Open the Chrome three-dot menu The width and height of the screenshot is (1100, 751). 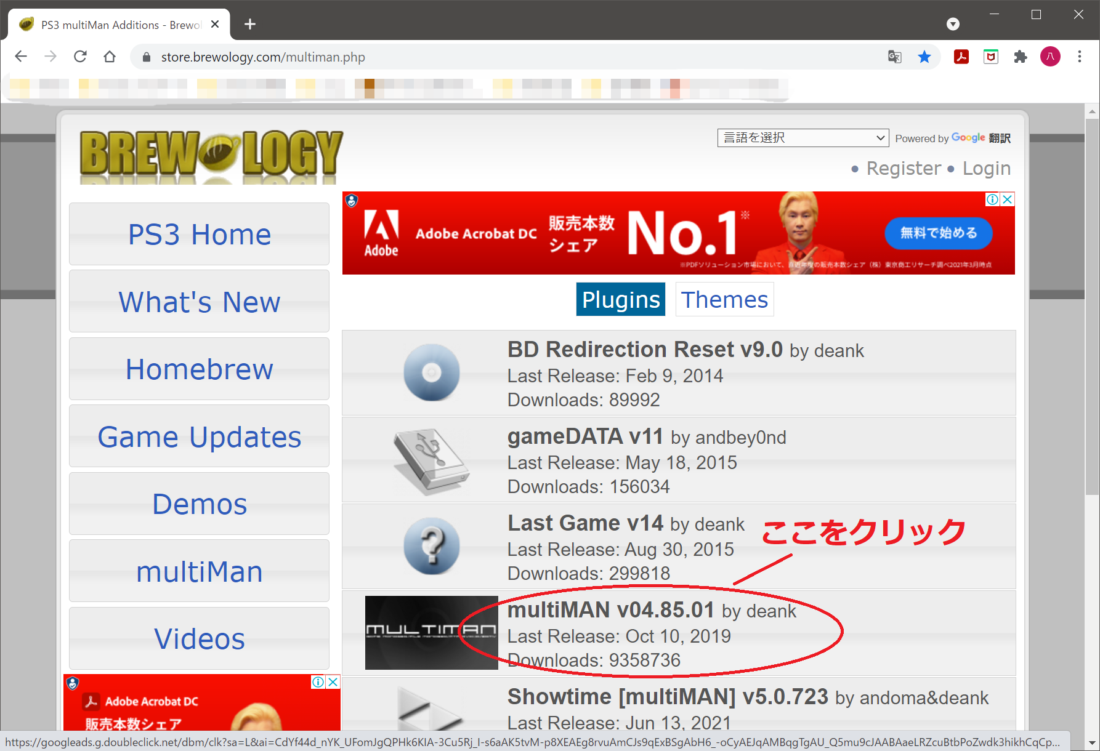[x=1079, y=57]
